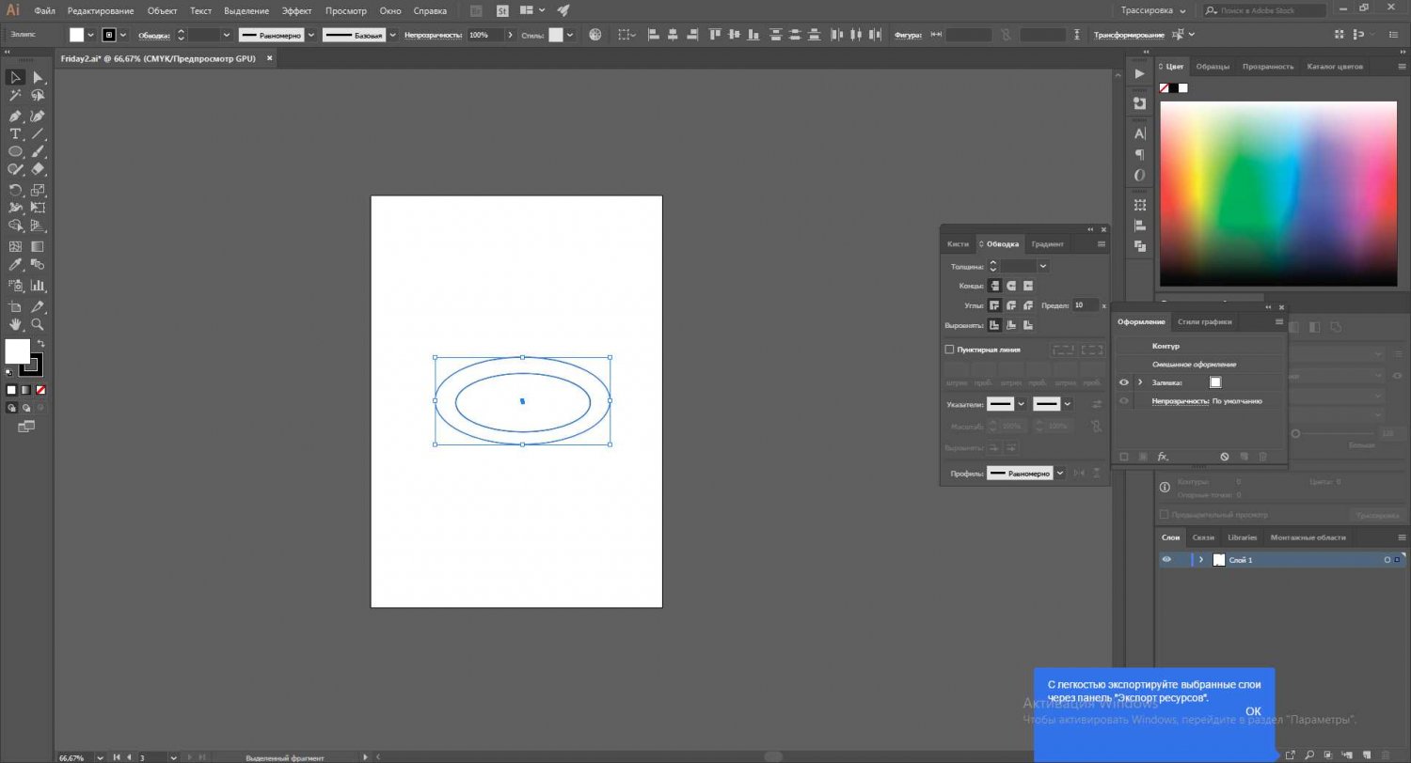Open the Редактирование menu
This screenshot has height=763, width=1411.
coord(100,11)
